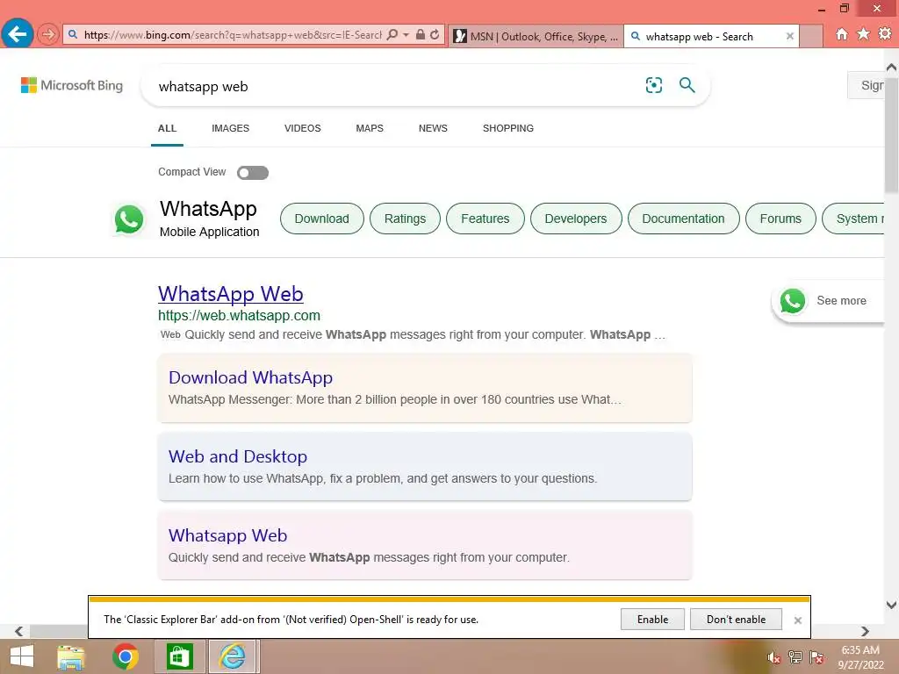899x674 pixels.
Task: Click the Features pill button
Action: coord(485,219)
